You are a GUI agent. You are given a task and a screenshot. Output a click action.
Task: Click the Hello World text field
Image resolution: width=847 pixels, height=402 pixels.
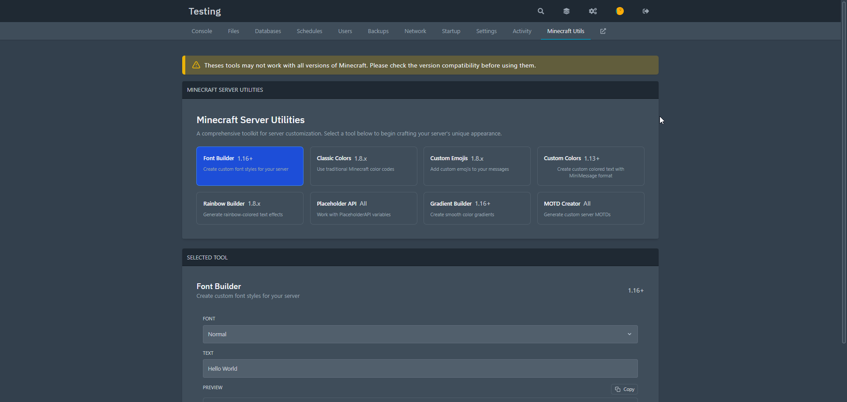tap(420, 368)
